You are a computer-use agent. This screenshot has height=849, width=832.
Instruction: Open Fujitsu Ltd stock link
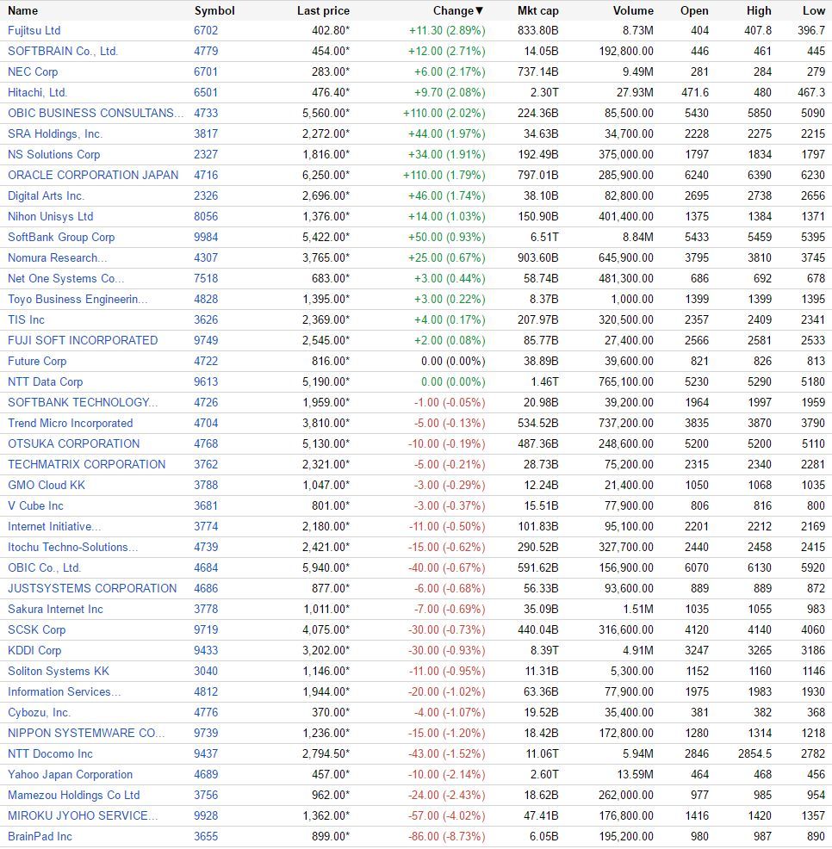[34, 30]
